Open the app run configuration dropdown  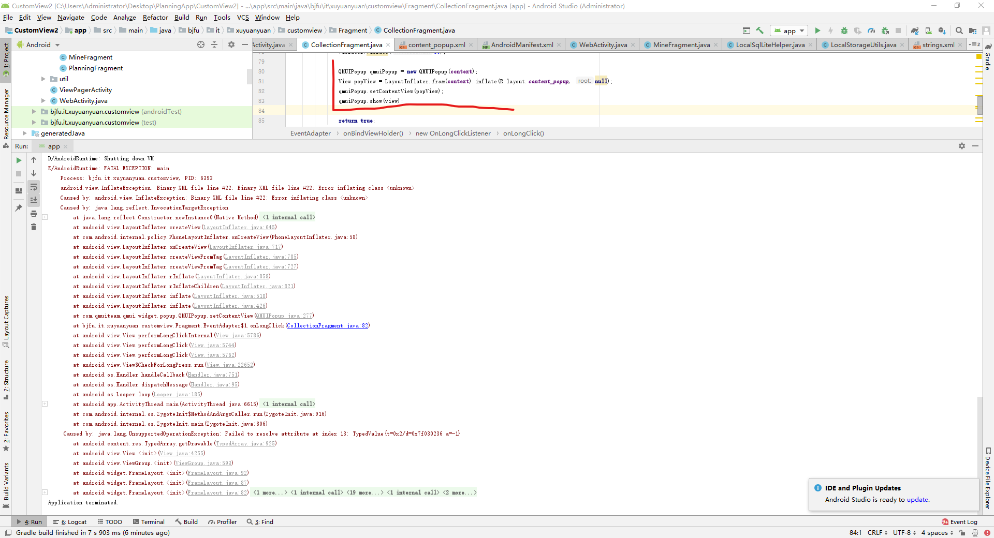click(x=789, y=31)
